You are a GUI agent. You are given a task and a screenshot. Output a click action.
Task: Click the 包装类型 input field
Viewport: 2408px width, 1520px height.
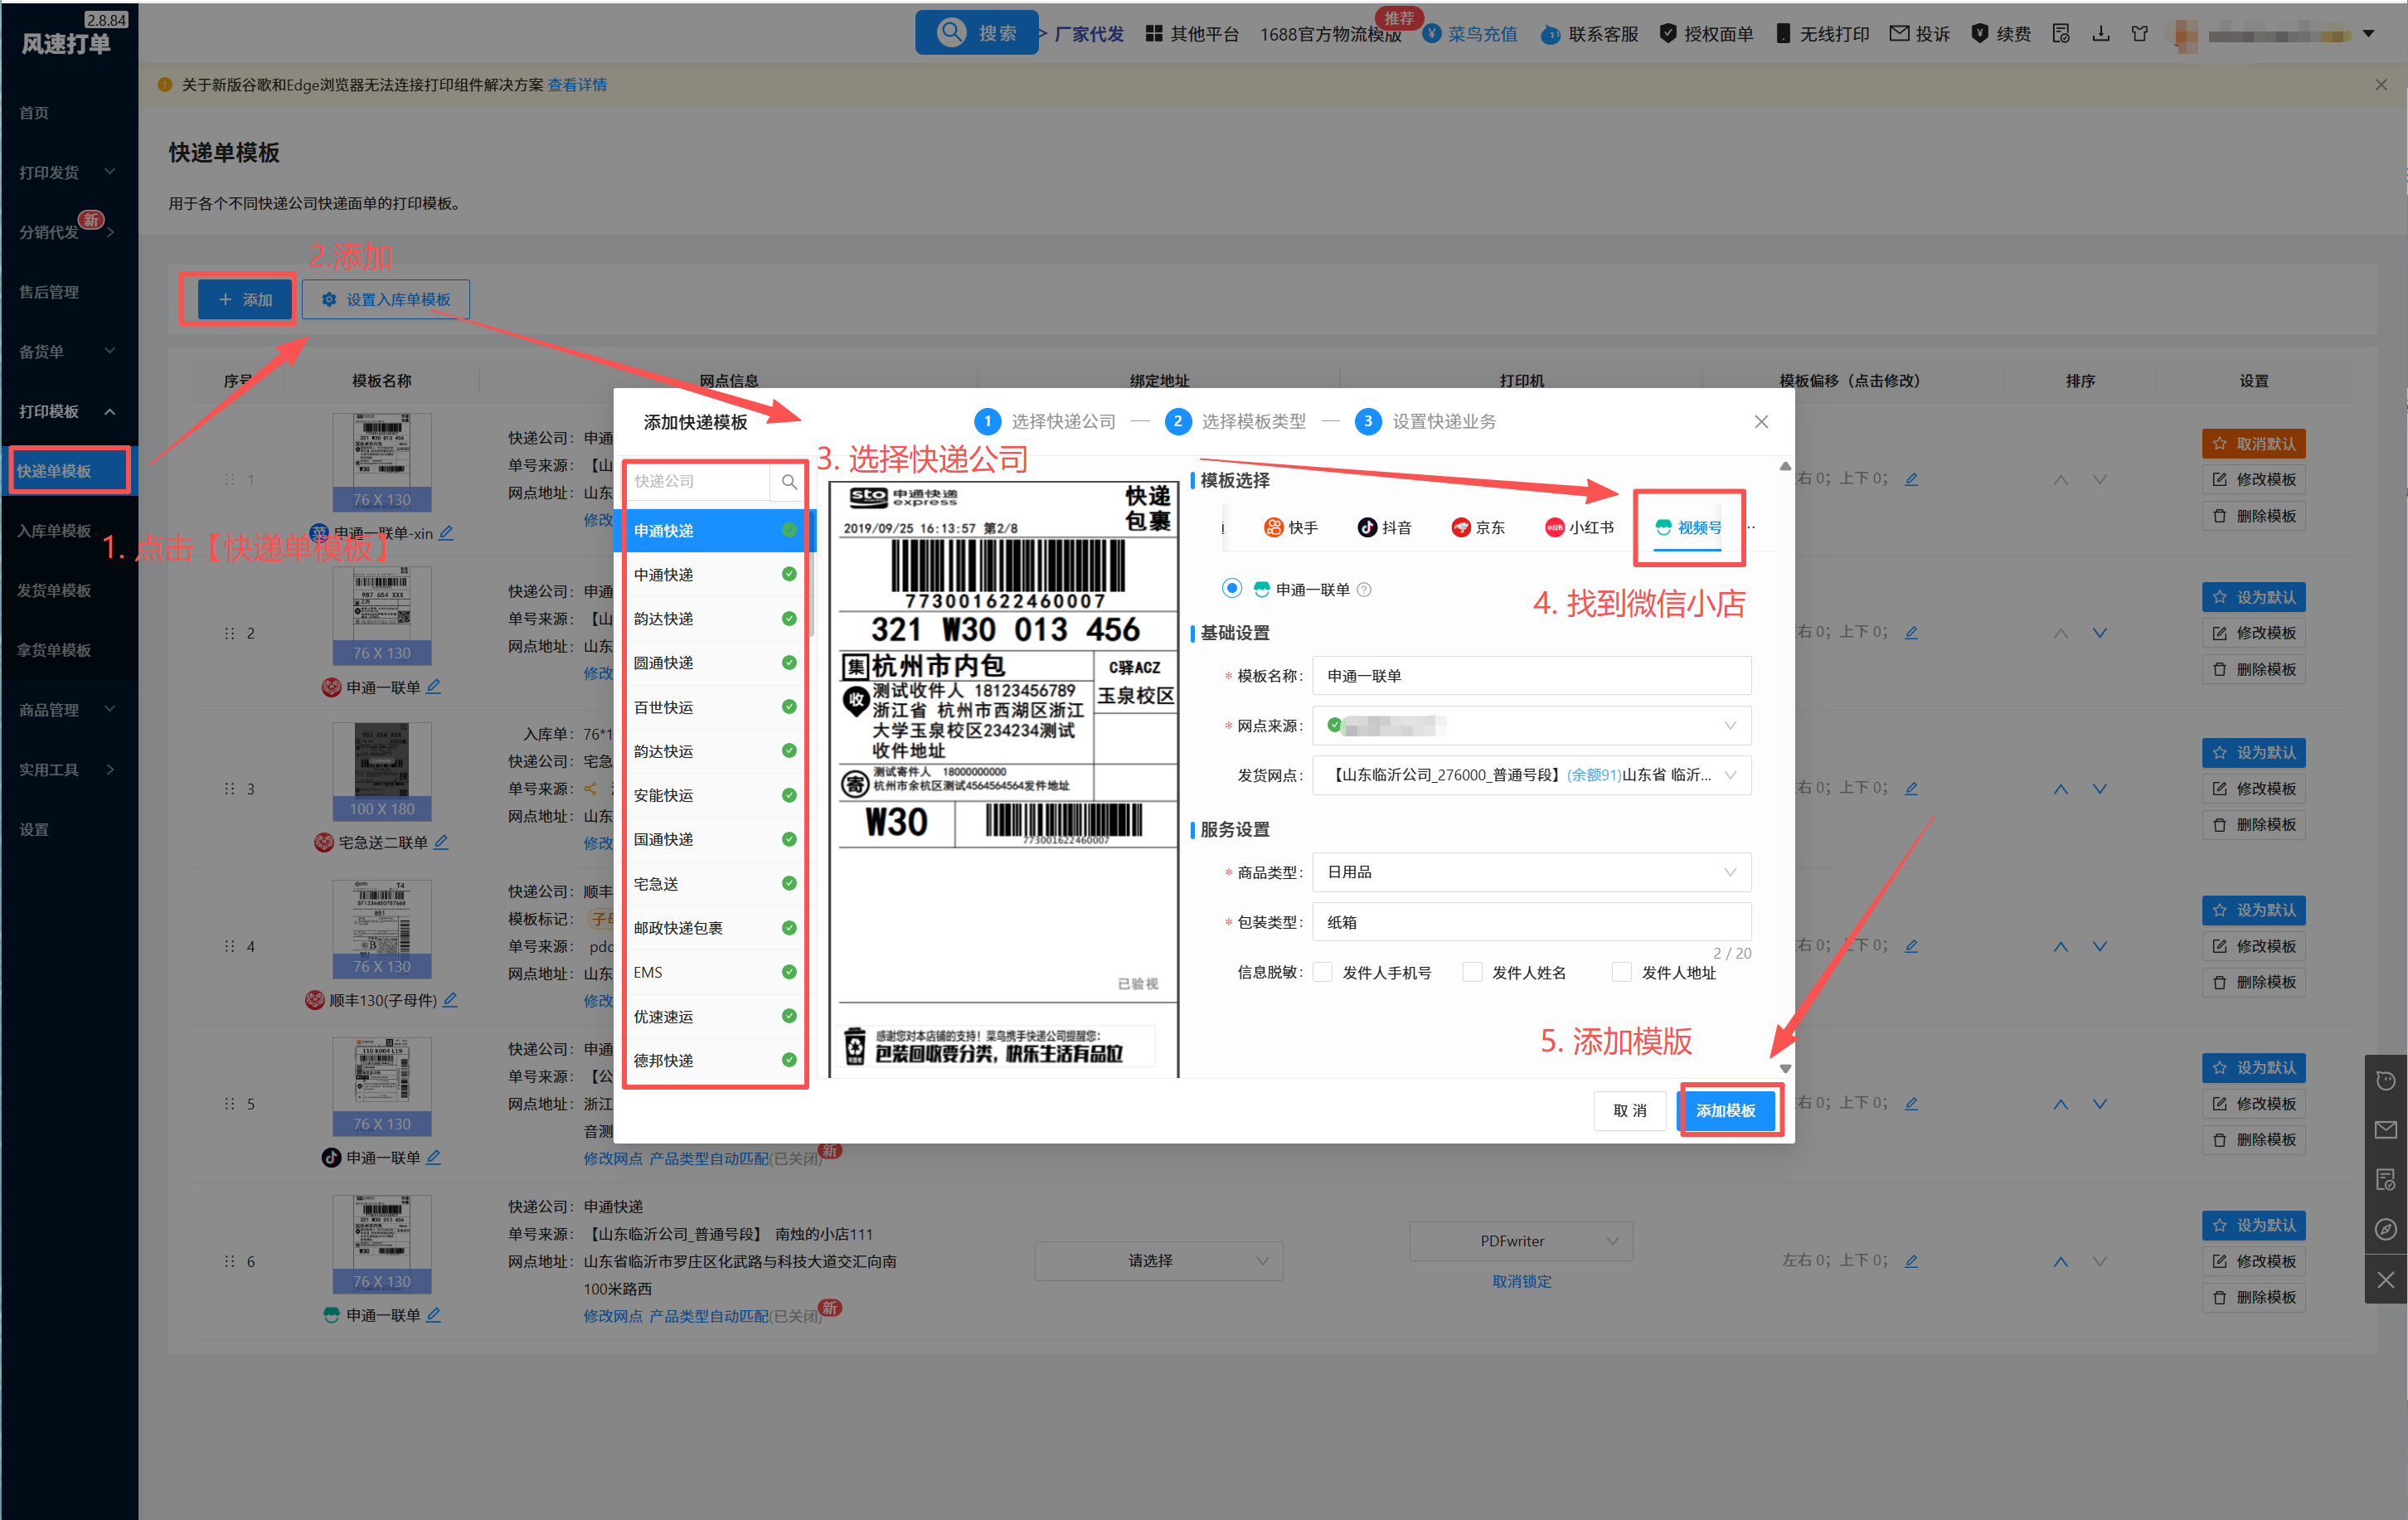pyautogui.click(x=1532, y=922)
